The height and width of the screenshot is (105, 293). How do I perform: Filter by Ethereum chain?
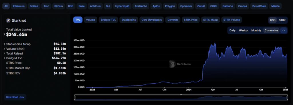[x=19, y=6]
